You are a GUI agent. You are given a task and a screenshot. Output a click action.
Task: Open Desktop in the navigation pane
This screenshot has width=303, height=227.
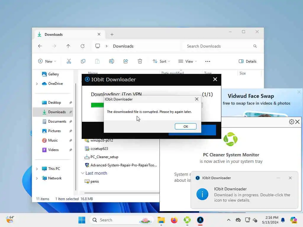coord(54,103)
